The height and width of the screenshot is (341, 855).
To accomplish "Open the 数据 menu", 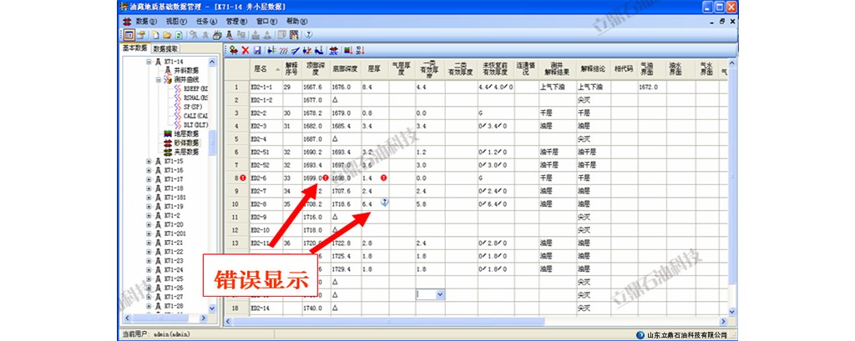I will point(145,21).
